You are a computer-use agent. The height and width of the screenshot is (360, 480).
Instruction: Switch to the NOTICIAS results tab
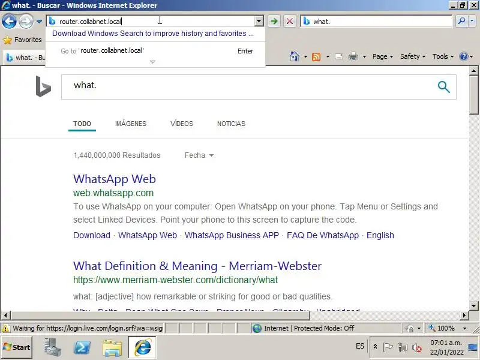tap(231, 124)
